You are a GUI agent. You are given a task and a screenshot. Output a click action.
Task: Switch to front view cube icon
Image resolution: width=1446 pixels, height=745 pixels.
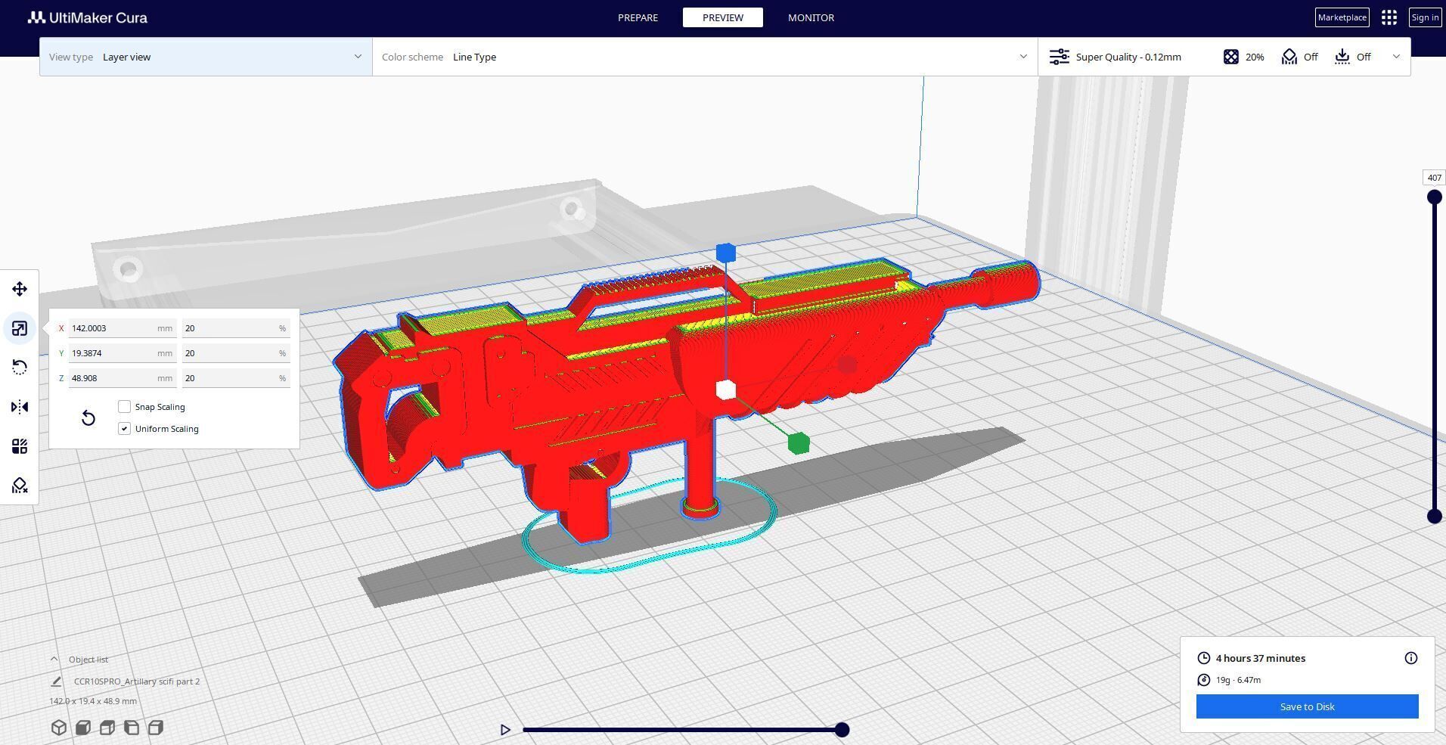pyautogui.click(x=83, y=728)
